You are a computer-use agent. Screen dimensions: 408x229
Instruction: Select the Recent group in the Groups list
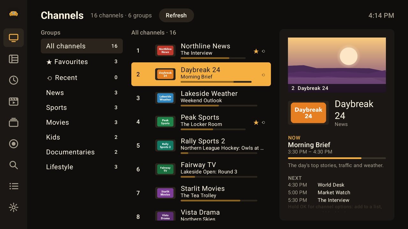82,78
